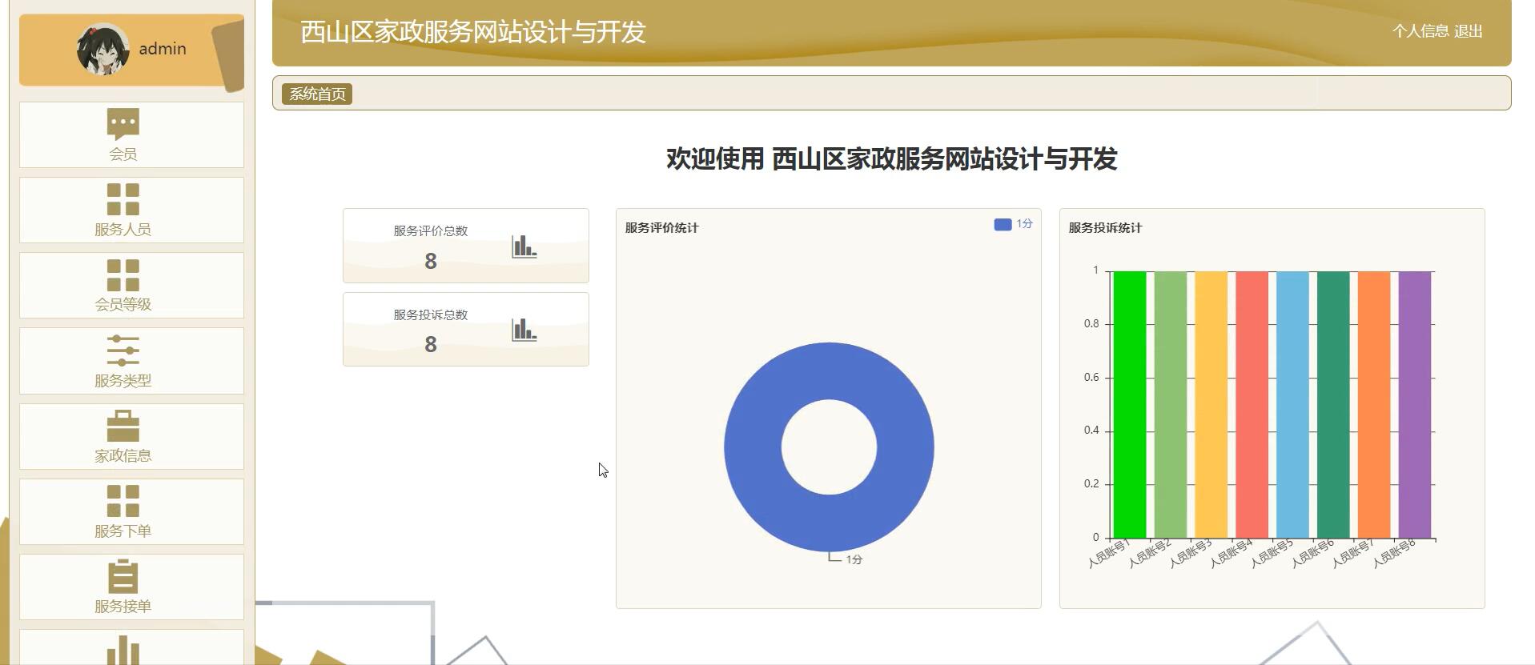The height and width of the screenshot is (665, 1535).
Task: Click the 服务下单 grid icon
Action: (x=123, y=501)
